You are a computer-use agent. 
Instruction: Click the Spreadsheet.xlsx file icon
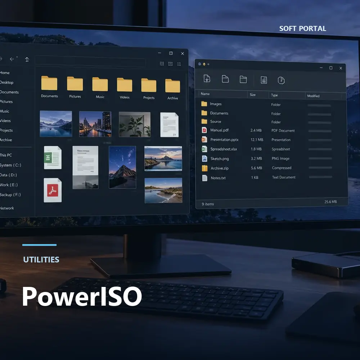204,149
